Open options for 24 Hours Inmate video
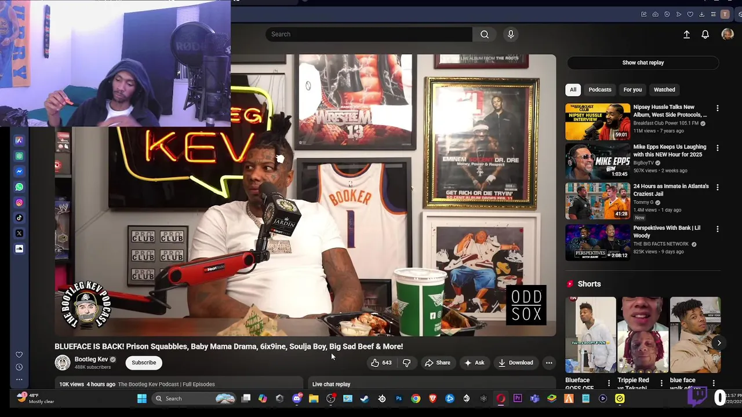 pyautogui.click(x=717, y=188)
